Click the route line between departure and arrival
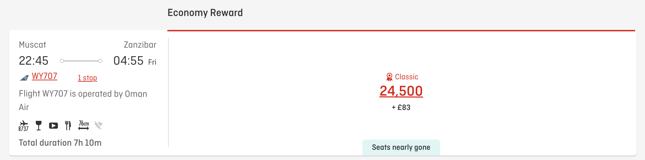Image resolution: width=645 pixels, height=160 pixels. click(81, 61)
